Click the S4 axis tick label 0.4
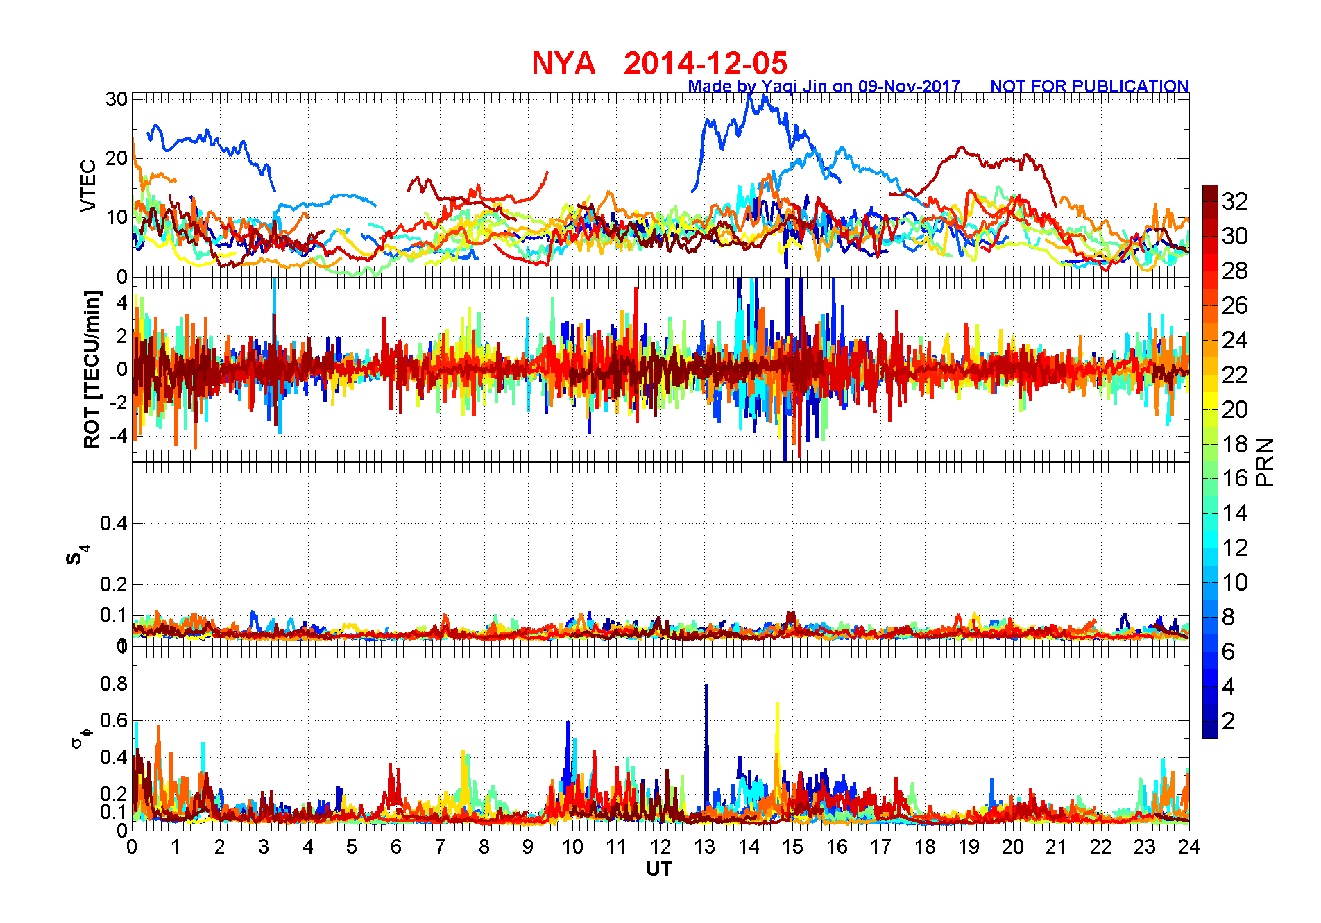1321x923 pixels. point(114,523)
